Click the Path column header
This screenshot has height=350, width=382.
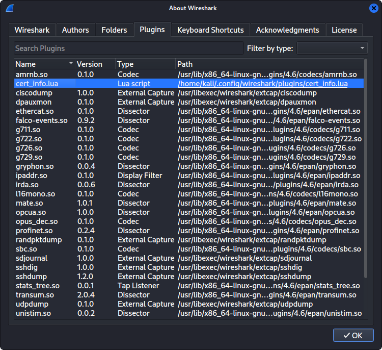[185, 64]
